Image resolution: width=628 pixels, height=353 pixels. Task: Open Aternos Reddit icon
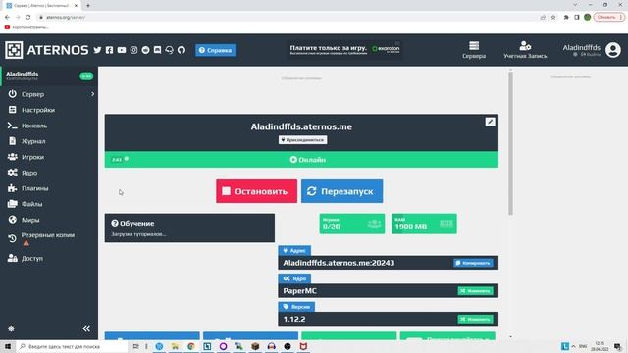[x=145, y=50]
